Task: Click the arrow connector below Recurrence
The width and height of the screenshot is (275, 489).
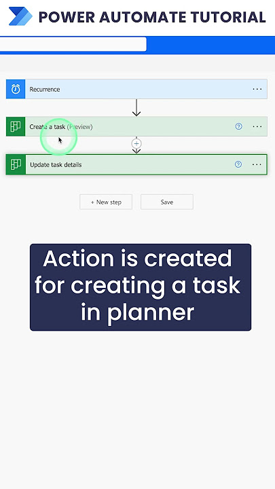Action: pyautogui.click(x=136, y=108)
